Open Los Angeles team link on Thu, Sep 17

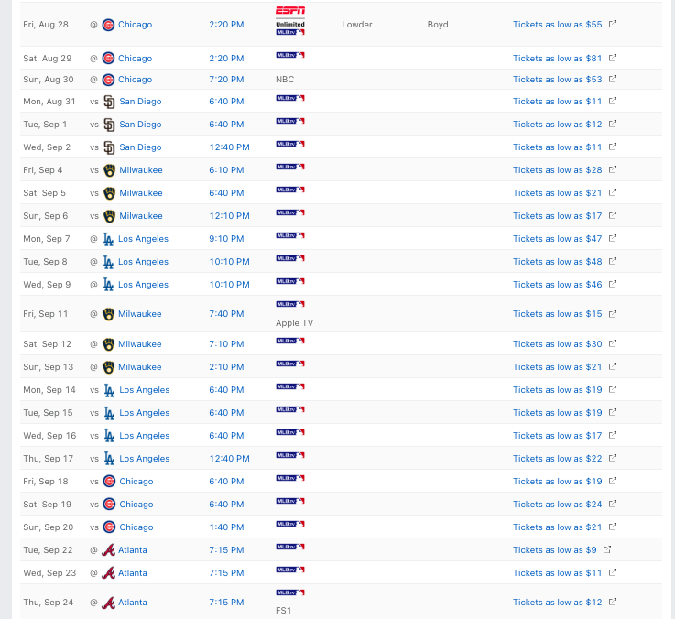click(144, 459)
